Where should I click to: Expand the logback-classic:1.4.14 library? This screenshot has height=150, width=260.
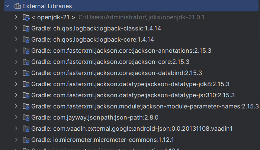(x=16, y=28)
